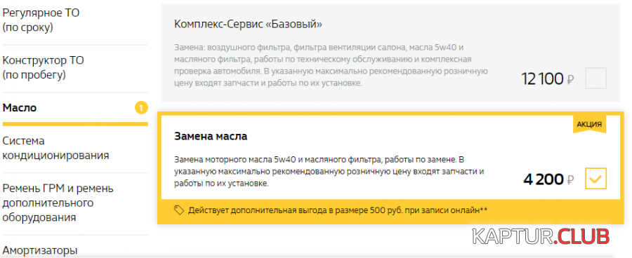Open Ремень ГРМ и ремень дополнительного оборудования
This screenshot has height=258, width=632.
pos(58,203)
